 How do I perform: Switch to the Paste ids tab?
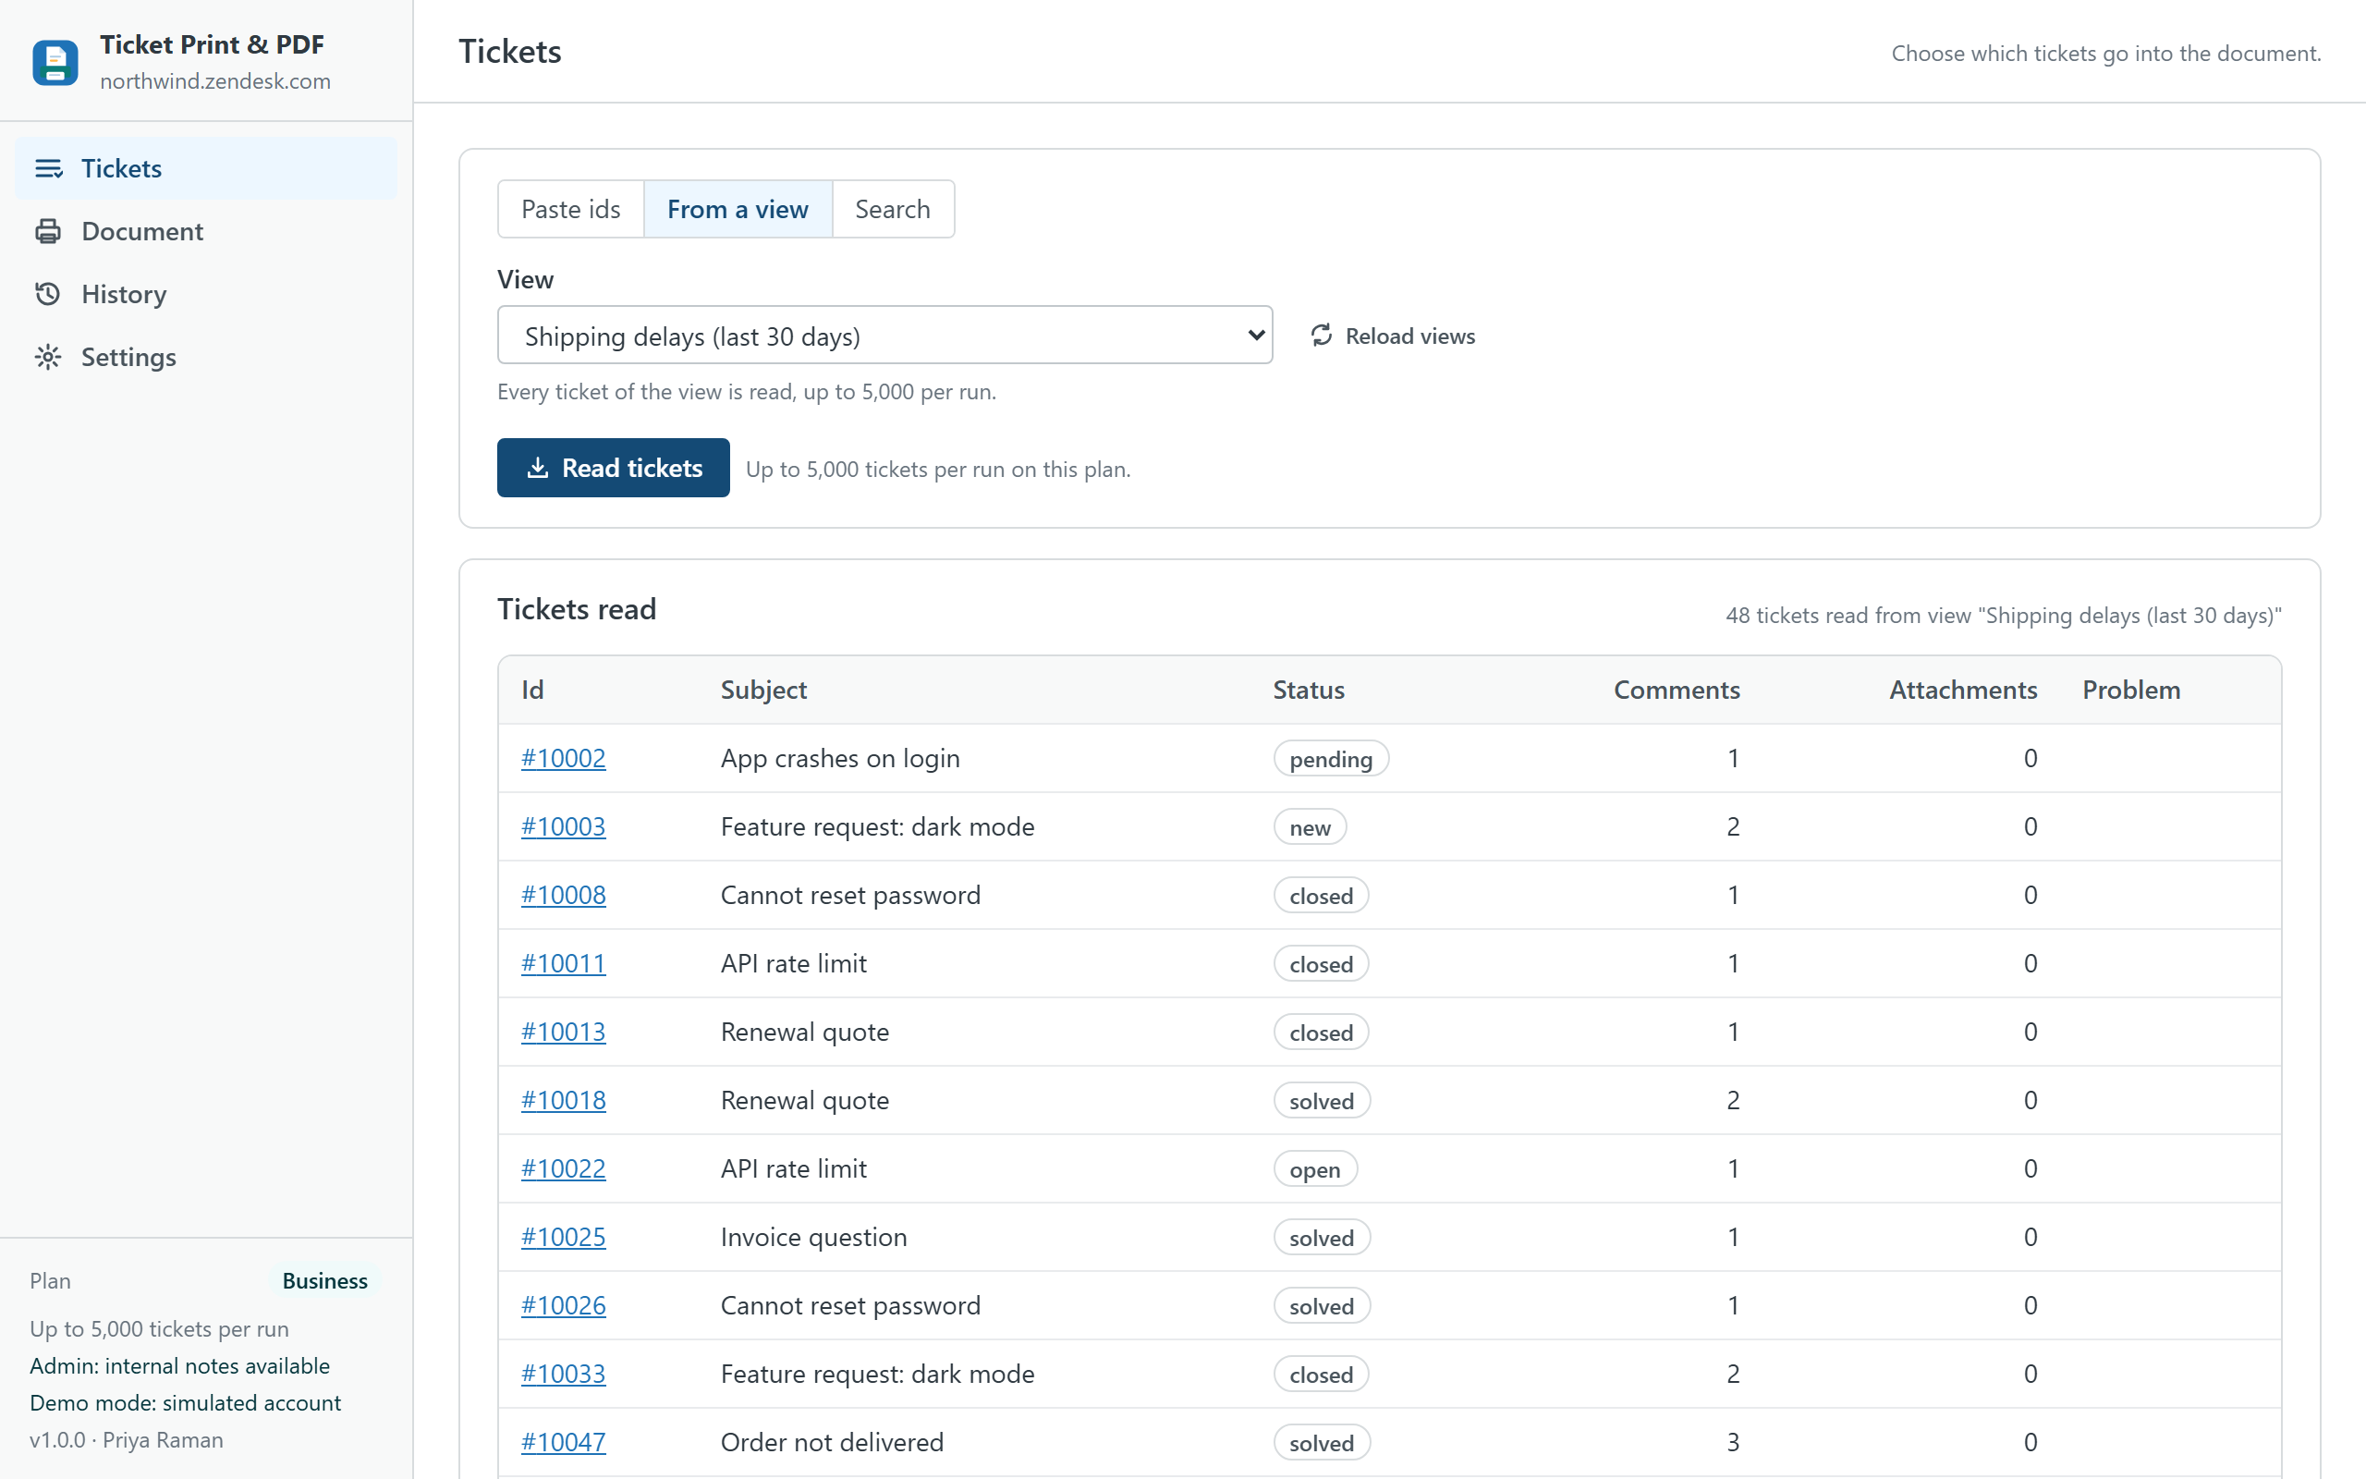[571, 208]
